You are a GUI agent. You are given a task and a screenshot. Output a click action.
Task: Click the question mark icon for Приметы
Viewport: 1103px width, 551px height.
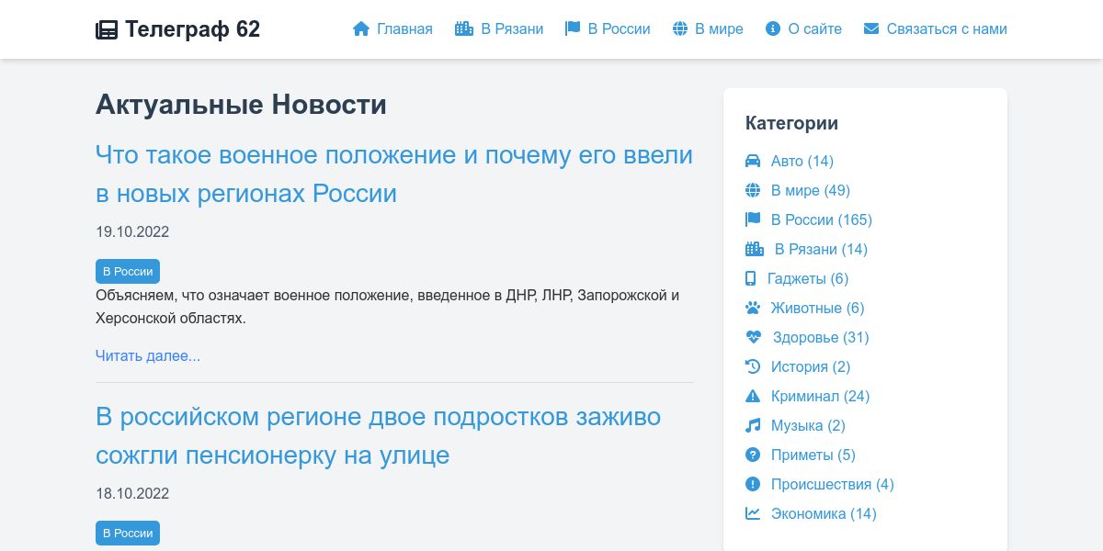[x=753, y=455]
